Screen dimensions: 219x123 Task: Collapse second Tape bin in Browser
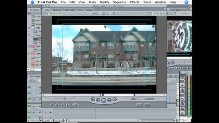29,35
